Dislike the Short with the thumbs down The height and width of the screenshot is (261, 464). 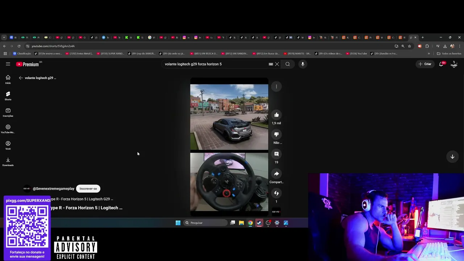click(x=276, y=134)
